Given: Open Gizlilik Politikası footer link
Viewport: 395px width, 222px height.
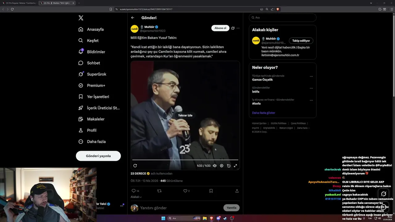Looking at the screenshot, I should click(279, 123).
